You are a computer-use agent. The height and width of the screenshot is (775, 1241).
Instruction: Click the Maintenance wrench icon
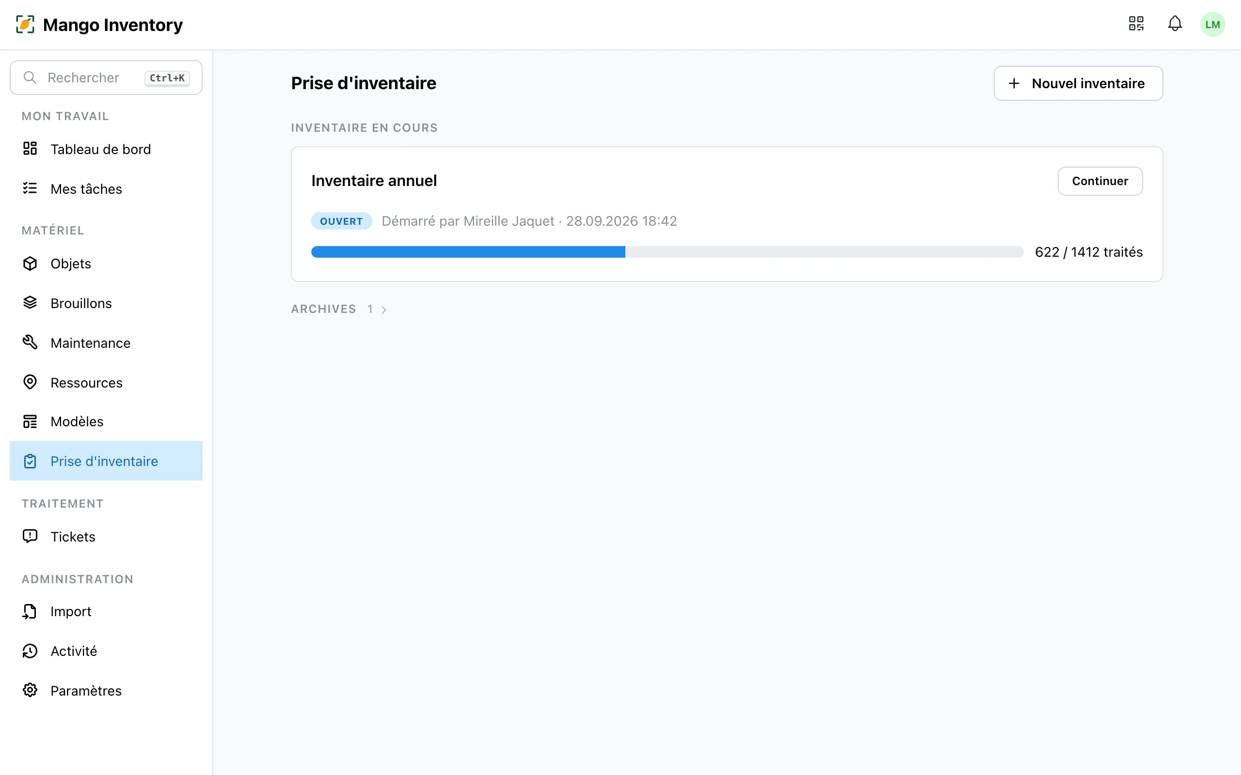pyautogui.click(x=30, y=342)
